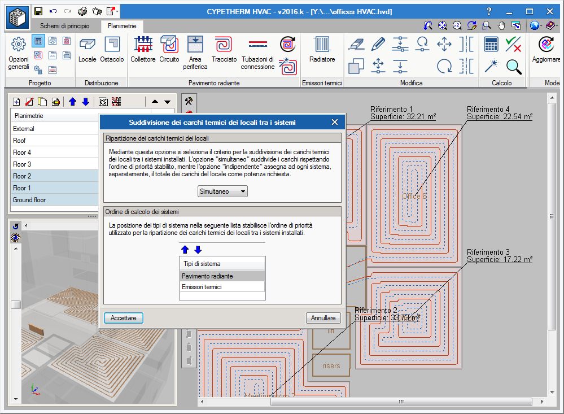Click the 3D view vertical slider handle

pos(16,305)
